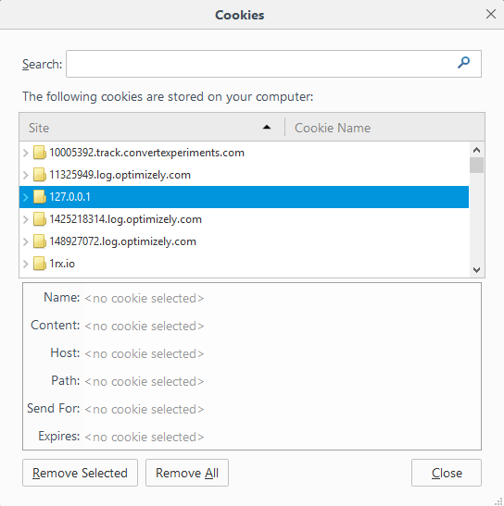
Task: Click the 148927072.log.optimizely.com folder icon
Action: tap(40, 241)
